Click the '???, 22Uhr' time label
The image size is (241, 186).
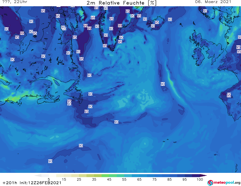coord(15,2)
